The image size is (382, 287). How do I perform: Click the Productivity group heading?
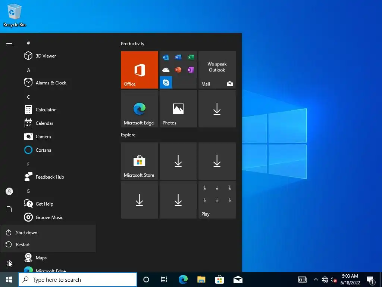[132, 44]
